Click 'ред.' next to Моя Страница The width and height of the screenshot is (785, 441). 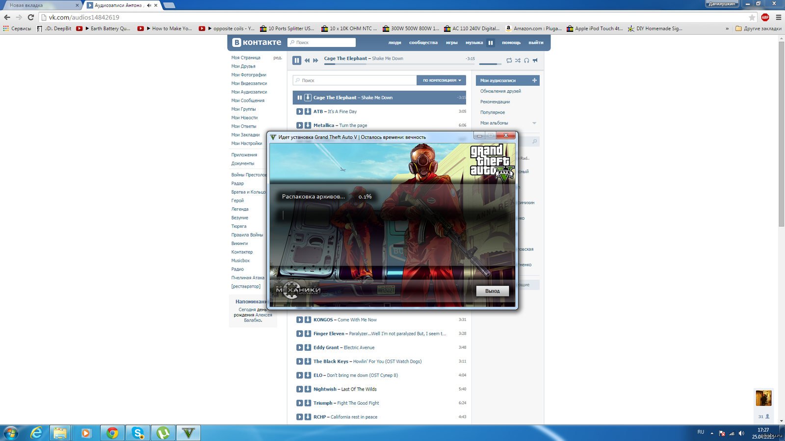(x=278, y=58)
